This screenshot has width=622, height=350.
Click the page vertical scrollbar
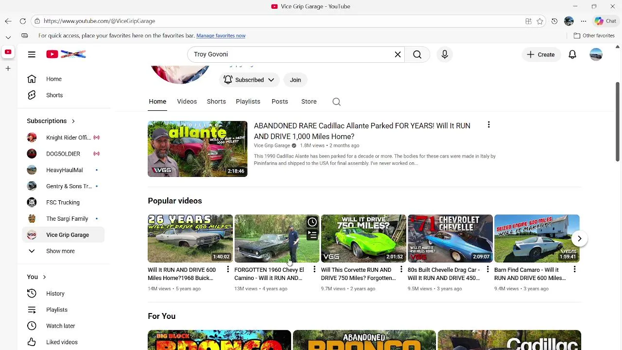(618, 122)
